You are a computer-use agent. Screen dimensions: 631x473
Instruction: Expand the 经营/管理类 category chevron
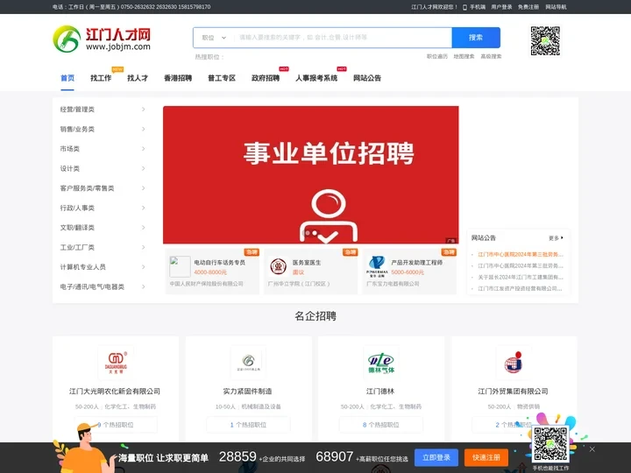(143, 109)
